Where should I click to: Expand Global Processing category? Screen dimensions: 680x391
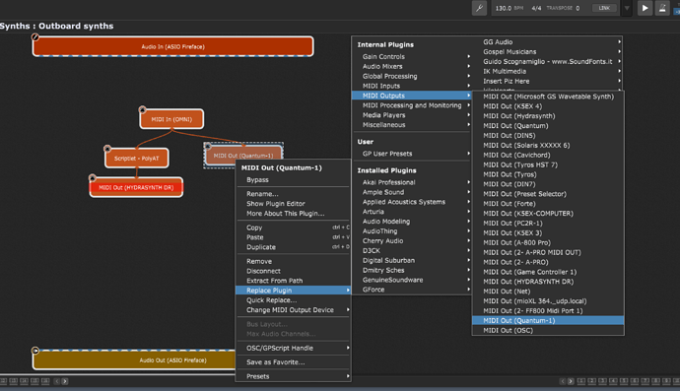pos(412,76)
